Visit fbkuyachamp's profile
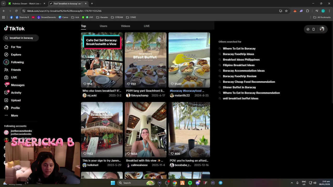 click(x=139, y=96)
